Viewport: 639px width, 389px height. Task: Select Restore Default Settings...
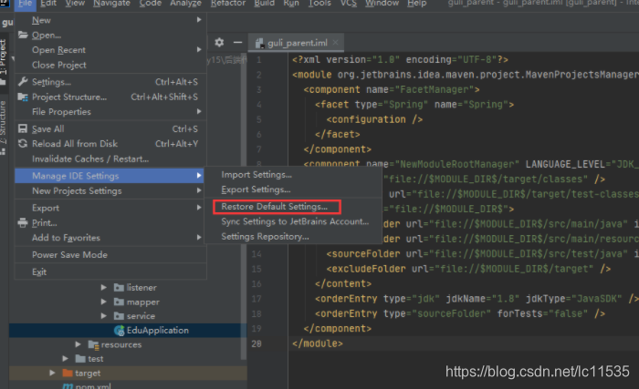pos(277,207)
